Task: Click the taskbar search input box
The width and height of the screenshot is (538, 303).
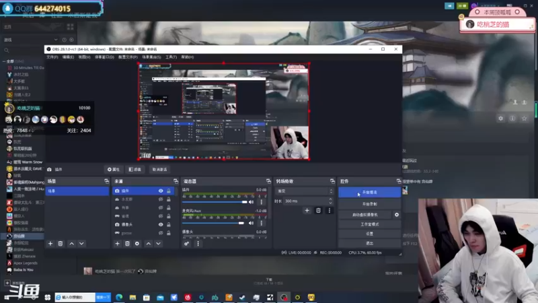Action: (x=75, y=297)
